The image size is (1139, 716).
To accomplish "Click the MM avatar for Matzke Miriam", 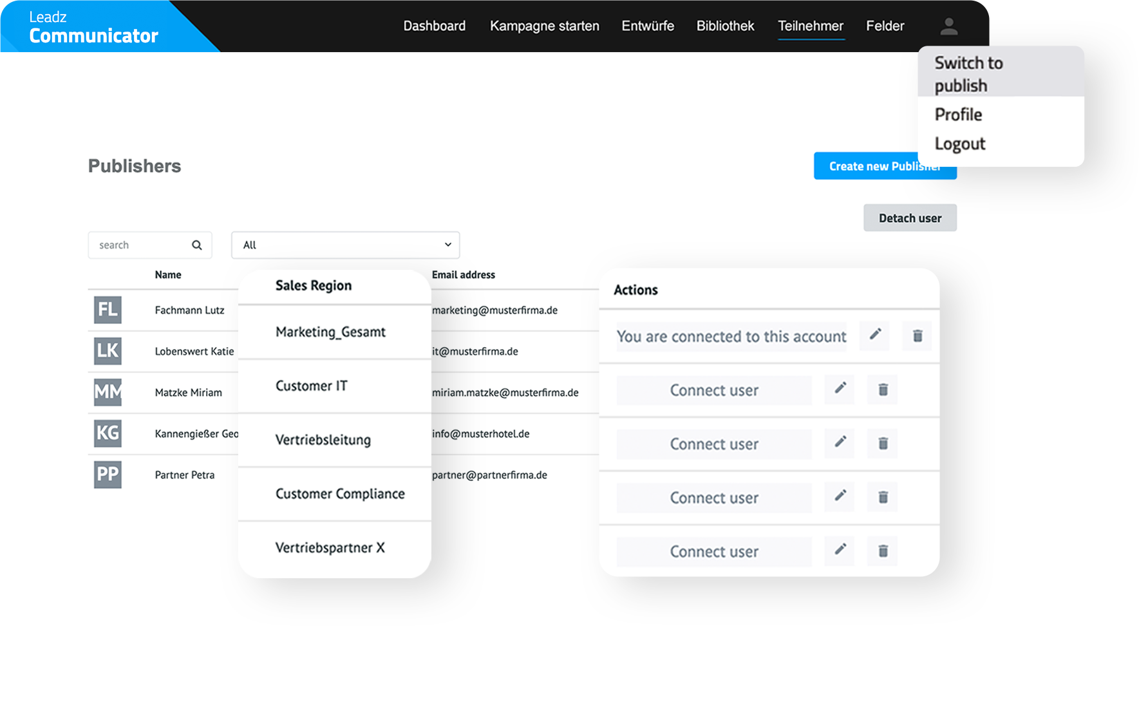I will tap(108, 392).
